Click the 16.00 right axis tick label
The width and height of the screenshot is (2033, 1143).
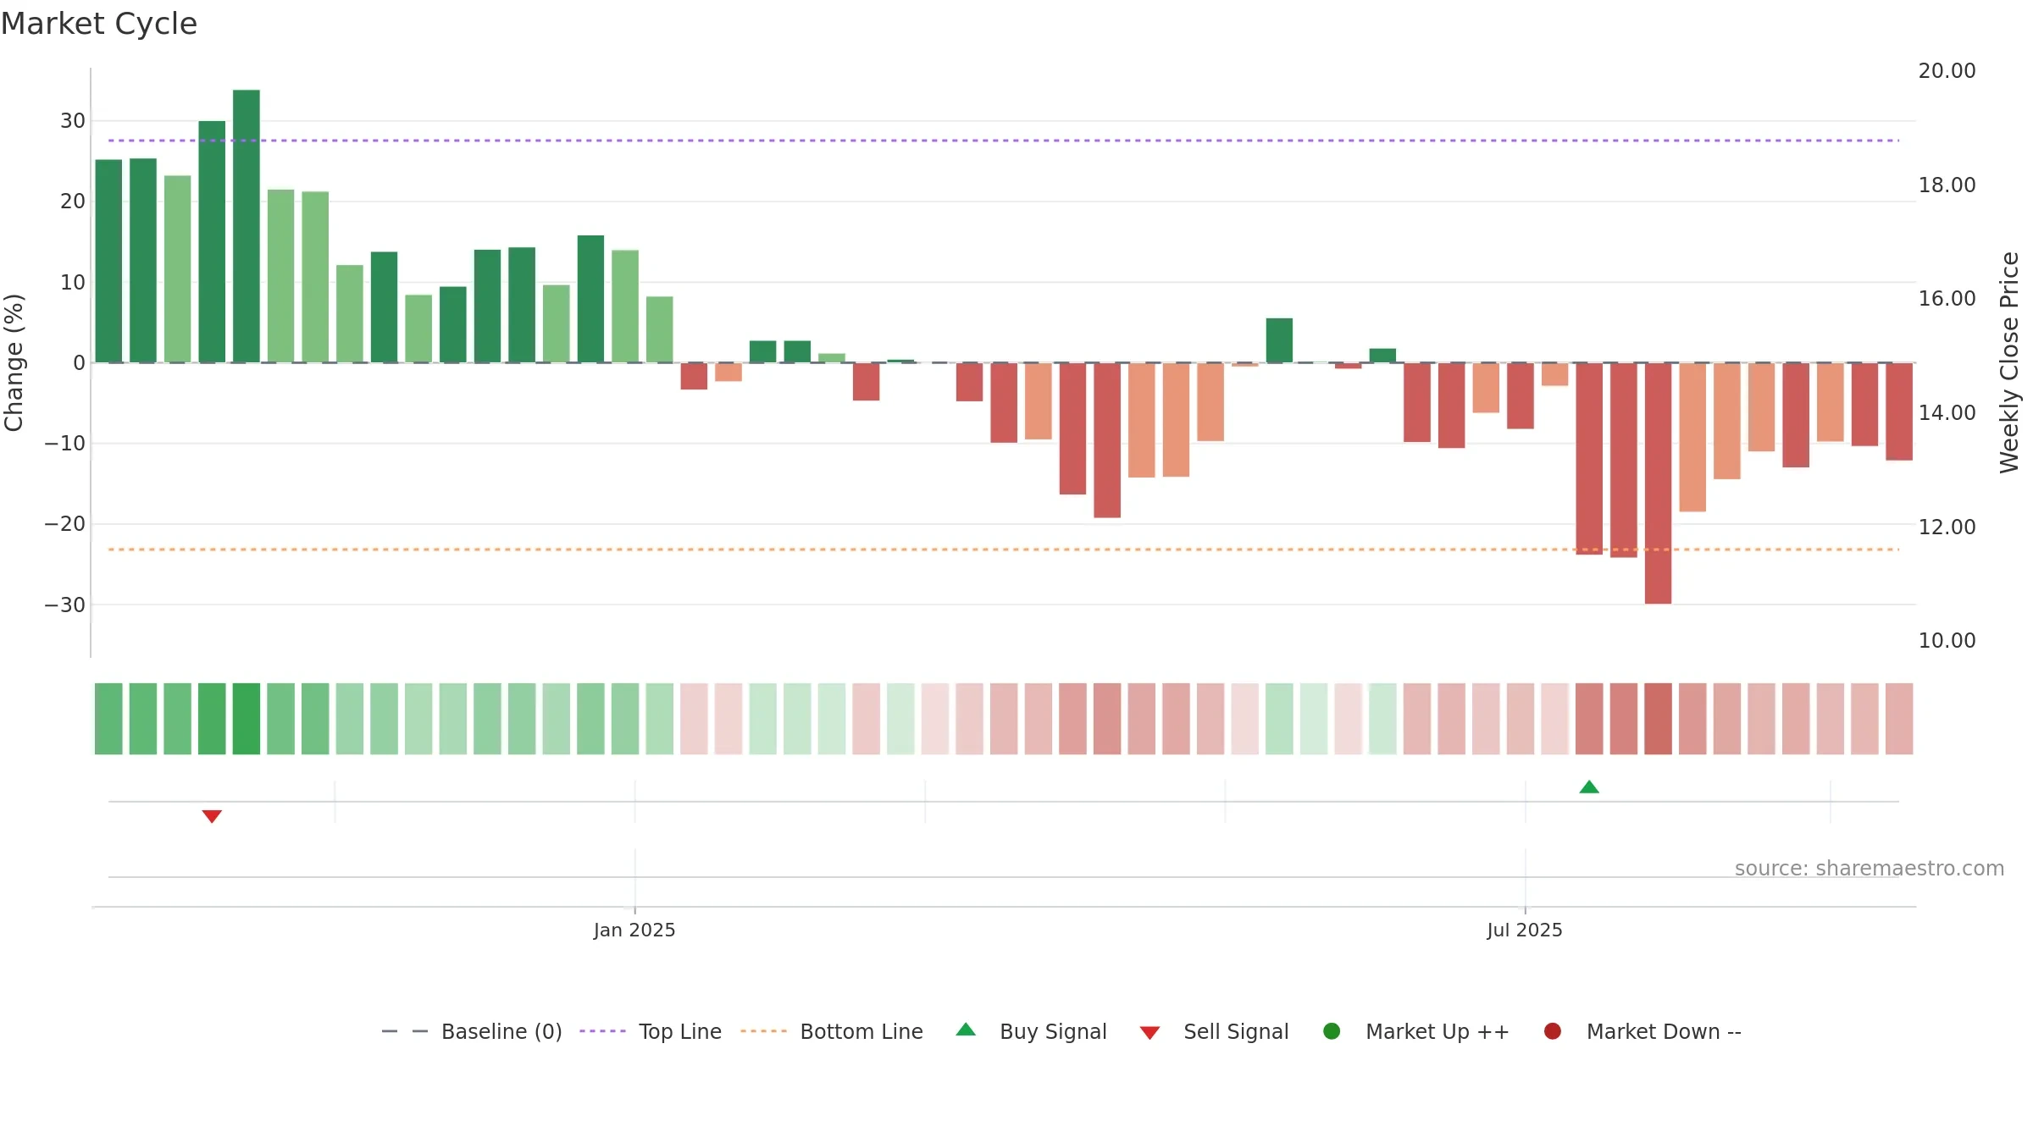1947,299
